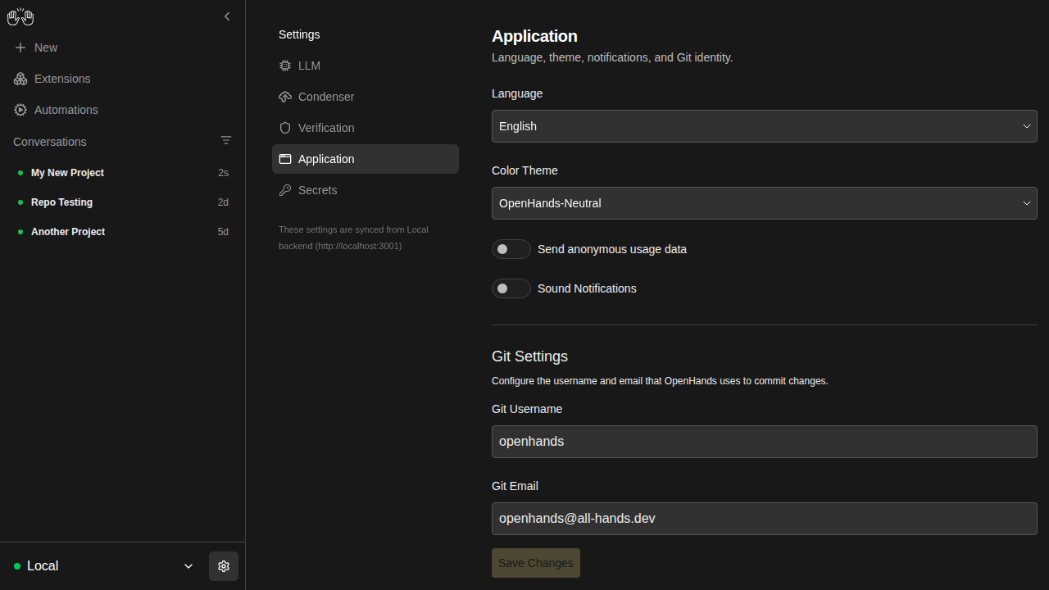This screenshot has width=1049, height=590.
Task: Click the 5d timestamp of Another Project
Action: point(223,232)
